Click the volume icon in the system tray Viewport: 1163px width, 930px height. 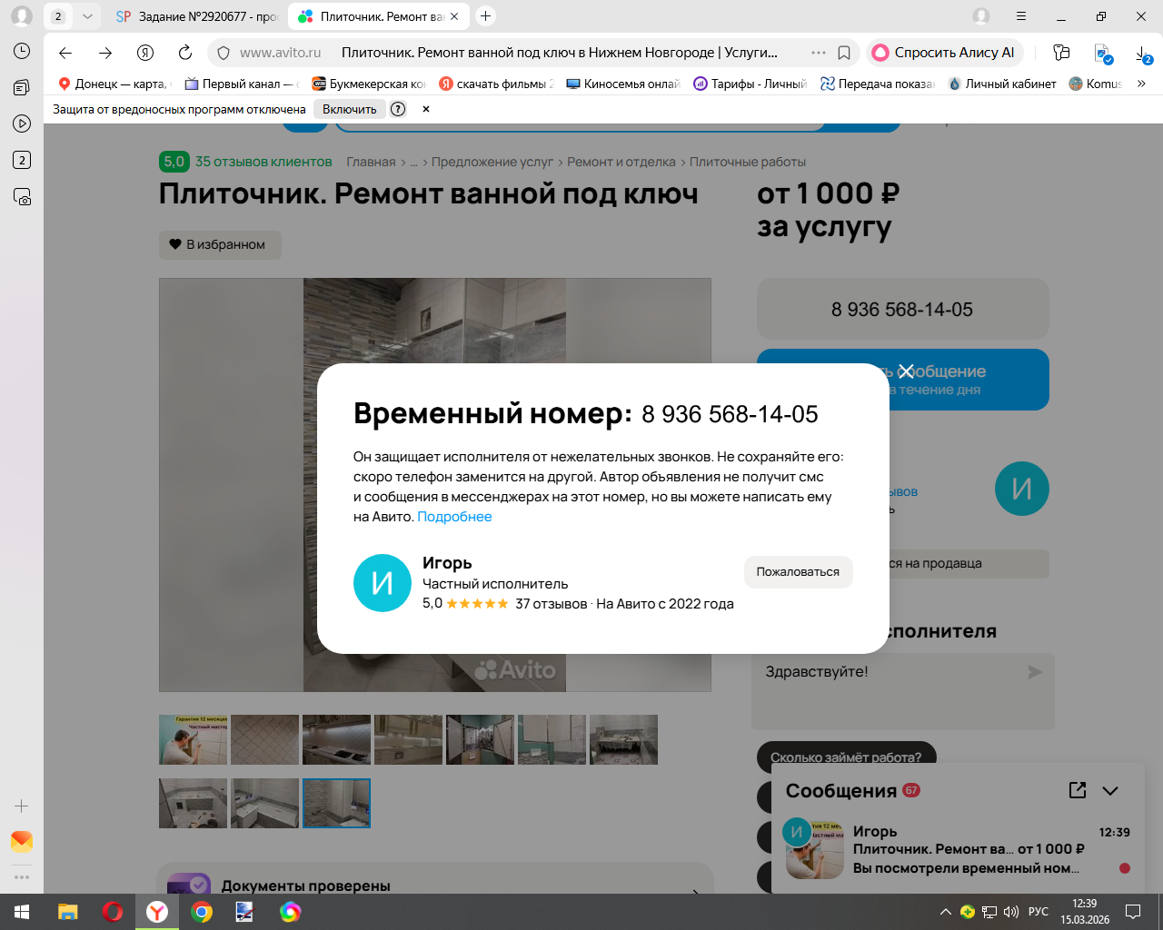[1011, 912]
